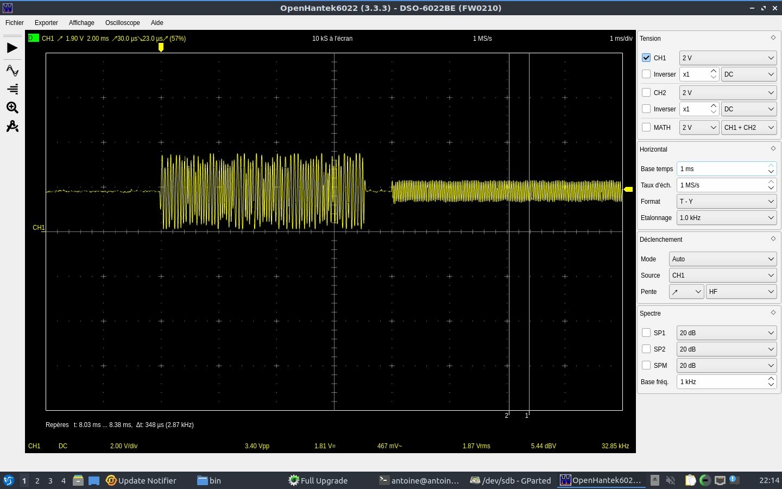782x489 pixels.
Task: Toggle the histogram bars icon in left toolbar
Action: [12, 89]
